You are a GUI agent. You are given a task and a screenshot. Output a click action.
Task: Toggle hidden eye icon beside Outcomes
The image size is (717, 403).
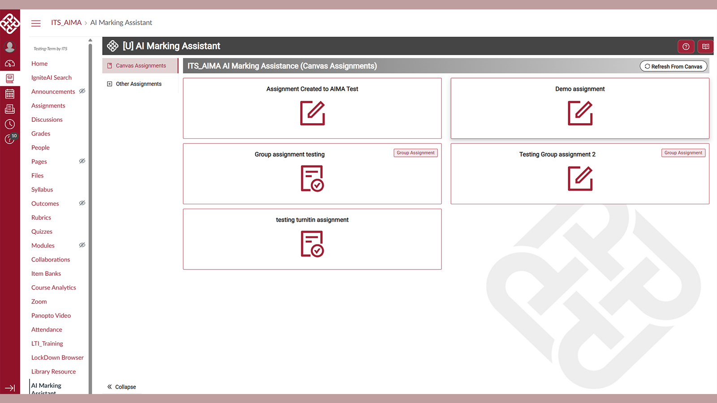click(x=82, y=203)
